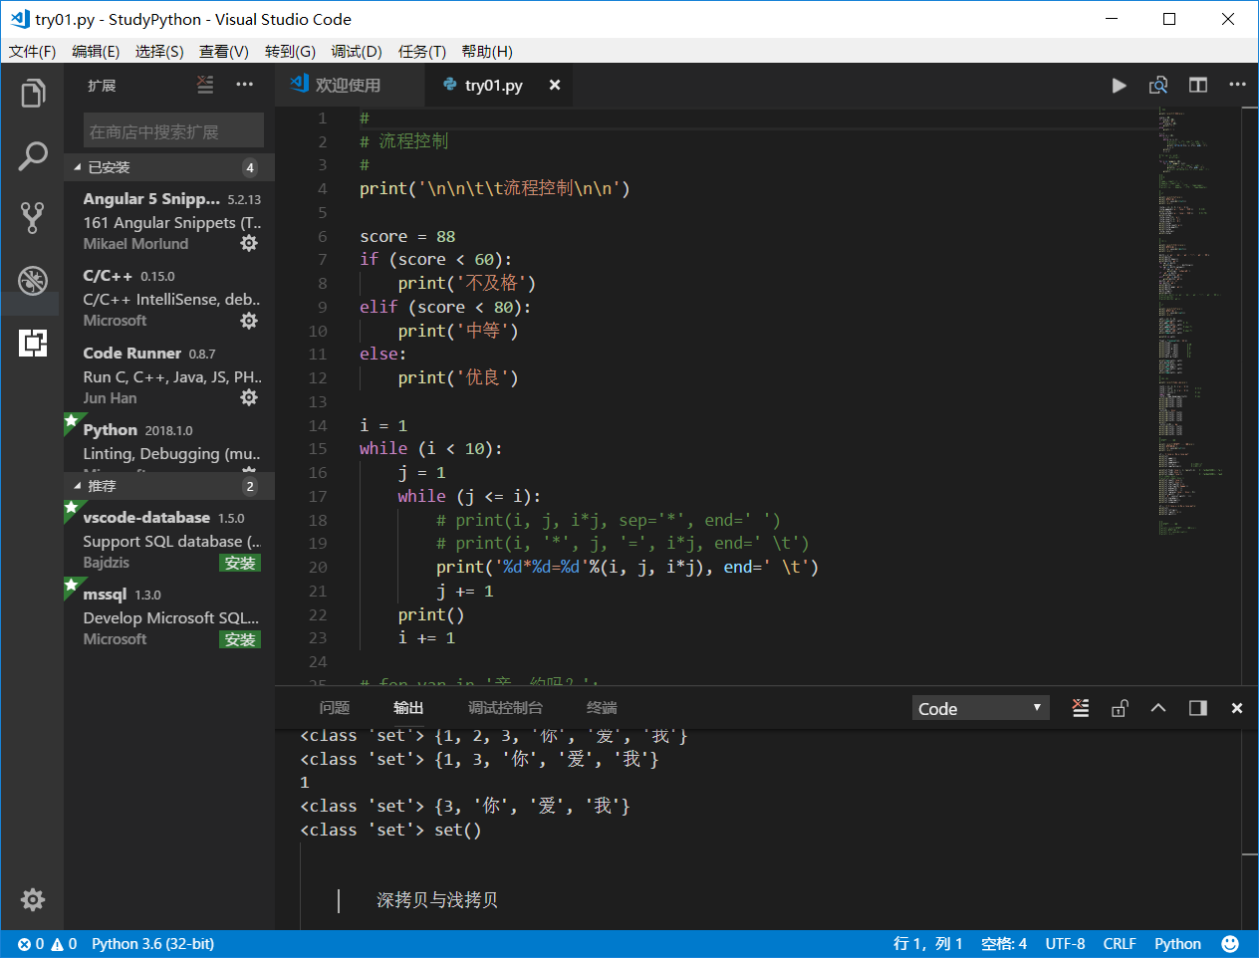This screenshot has height=958, width=1259.
Task: Click the extension search input field
Action: coord(173,131)
